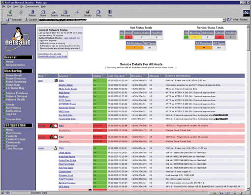Open the Edit menu

(9, 6)
